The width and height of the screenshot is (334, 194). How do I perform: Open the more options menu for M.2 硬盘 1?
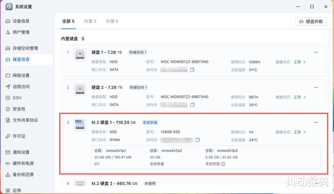[x=316, y=123]
